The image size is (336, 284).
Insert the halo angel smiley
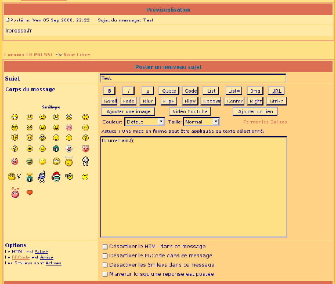click(69, 162)
